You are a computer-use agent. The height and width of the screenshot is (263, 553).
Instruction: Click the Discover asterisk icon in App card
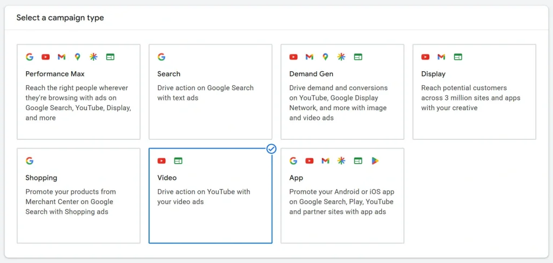click(x=341, y=161)
